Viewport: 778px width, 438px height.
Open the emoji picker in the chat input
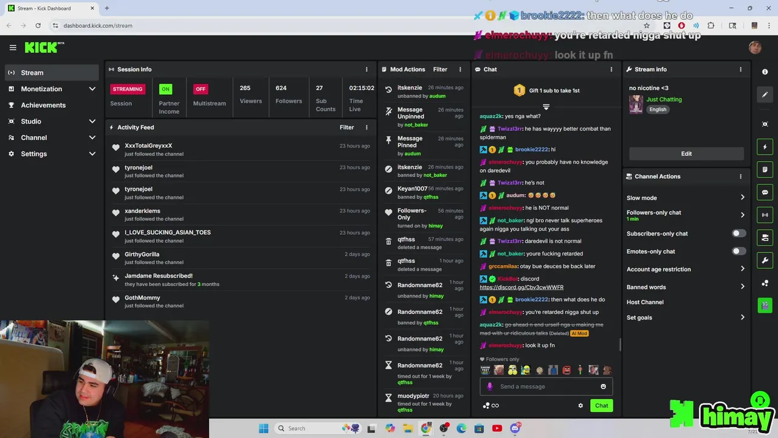point(603,386)
